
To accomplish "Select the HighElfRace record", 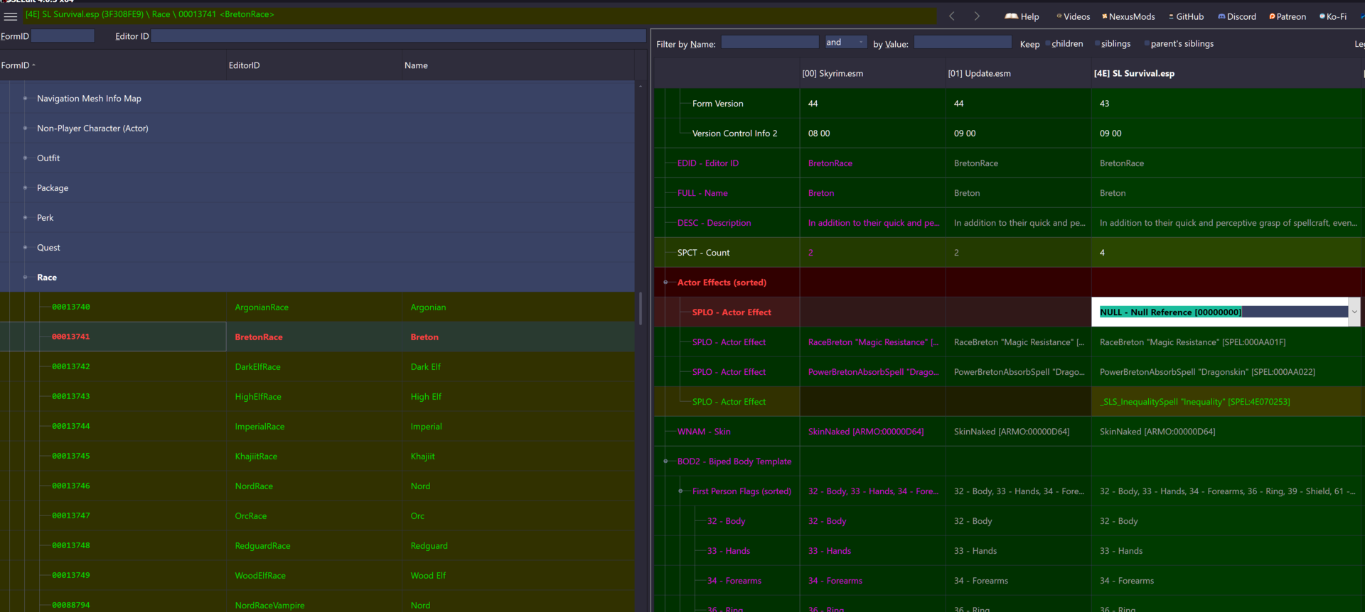I will pos(317,397).
